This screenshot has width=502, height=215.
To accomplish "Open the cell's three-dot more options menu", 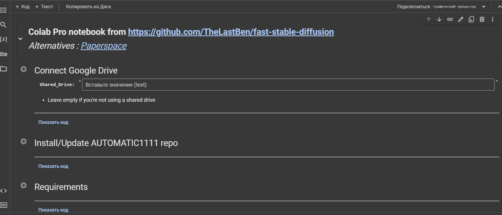I will click(x=493, y=19).
